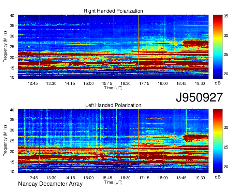Click 40 on the right-handed frequency axis
Viewport: 232px width, 188px height.
(x=12, y=16)
